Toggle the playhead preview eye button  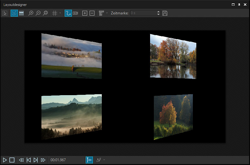[89, 160]
